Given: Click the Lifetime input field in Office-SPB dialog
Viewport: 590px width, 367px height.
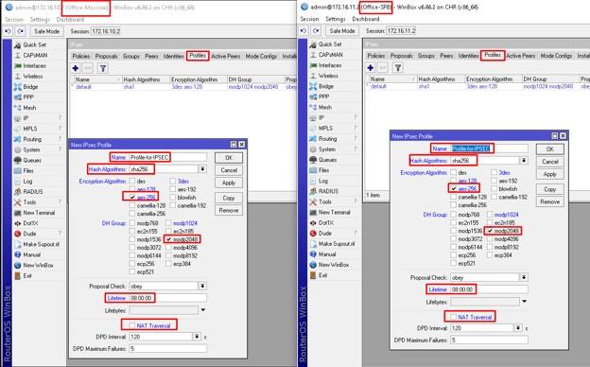Looking at the screenshot, I should tap(489, 289).
